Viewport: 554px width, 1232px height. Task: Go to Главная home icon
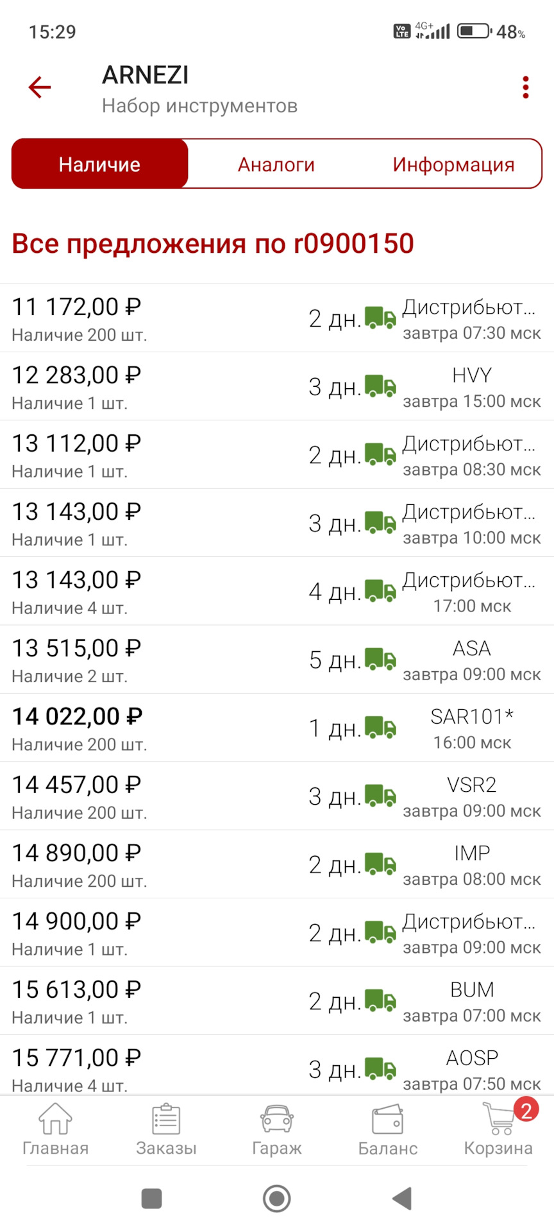click(55, 1121)
